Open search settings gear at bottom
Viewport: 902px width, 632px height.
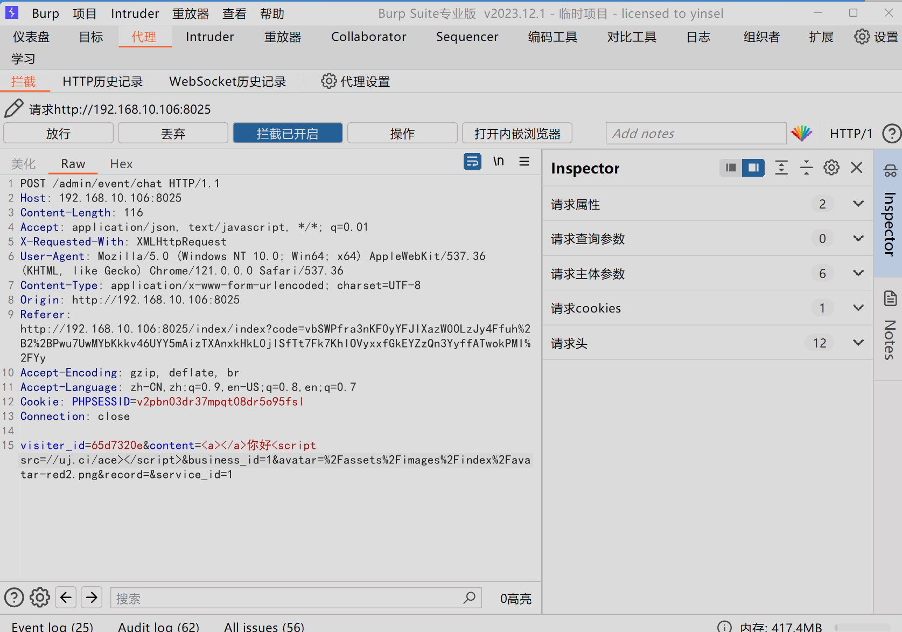coord(40,598)
